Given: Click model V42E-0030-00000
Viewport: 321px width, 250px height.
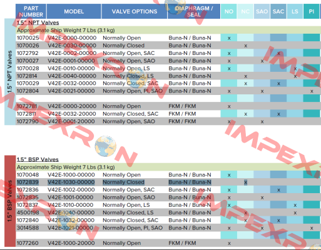Looking at the screenshot, I should point(72,46).
